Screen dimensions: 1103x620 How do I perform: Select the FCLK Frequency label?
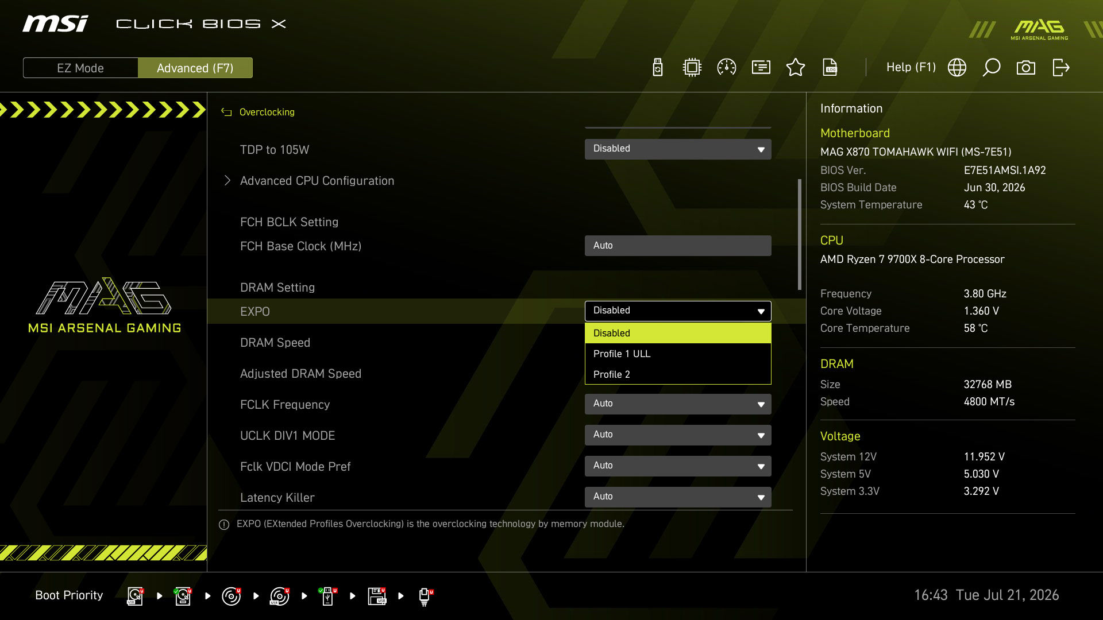coord(285,405)
